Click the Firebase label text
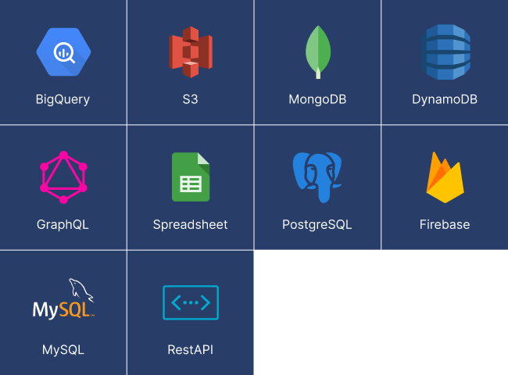508x375 pixels. 445,224
